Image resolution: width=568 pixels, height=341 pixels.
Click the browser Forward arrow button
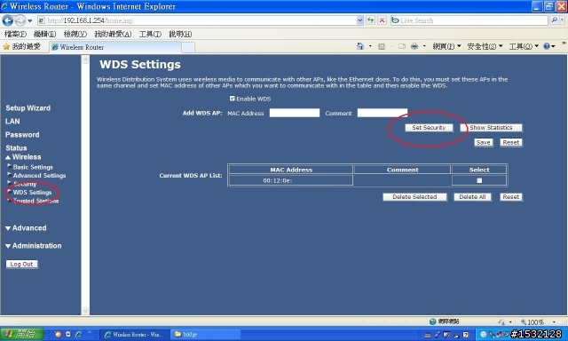point(20,20)
